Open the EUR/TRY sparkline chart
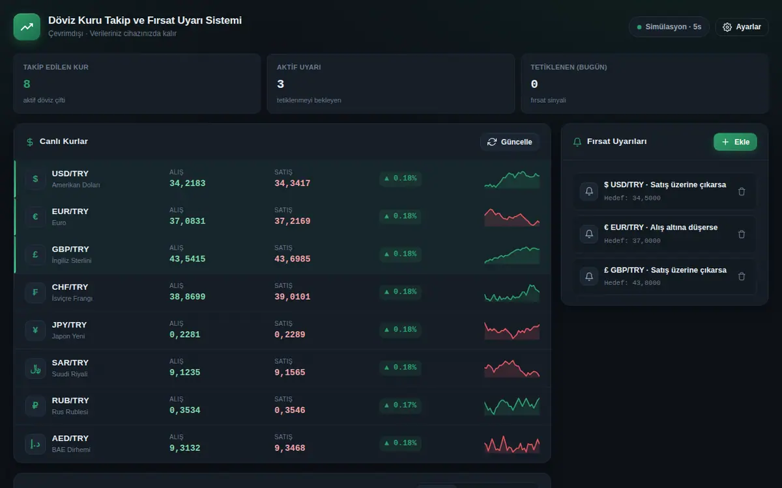This screenshot has width=782, height=488. click(512, 217)
